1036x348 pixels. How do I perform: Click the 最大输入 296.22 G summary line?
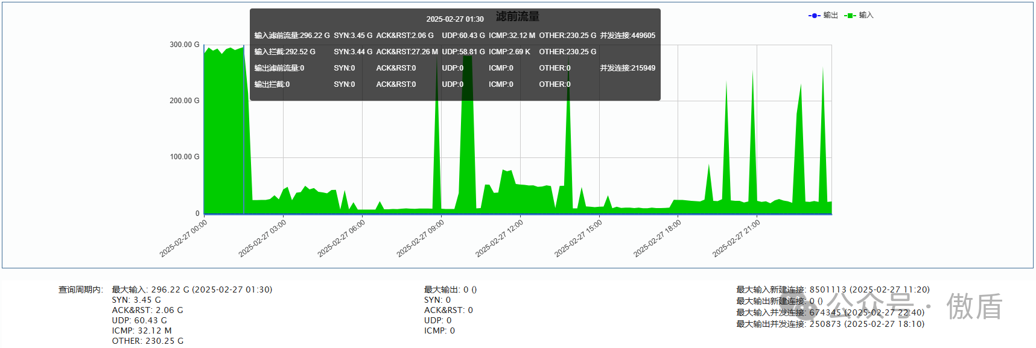click(192, 289)
